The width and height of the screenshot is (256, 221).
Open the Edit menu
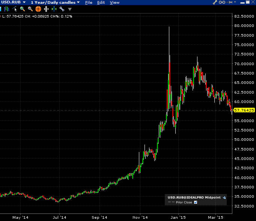pos(101,3)
